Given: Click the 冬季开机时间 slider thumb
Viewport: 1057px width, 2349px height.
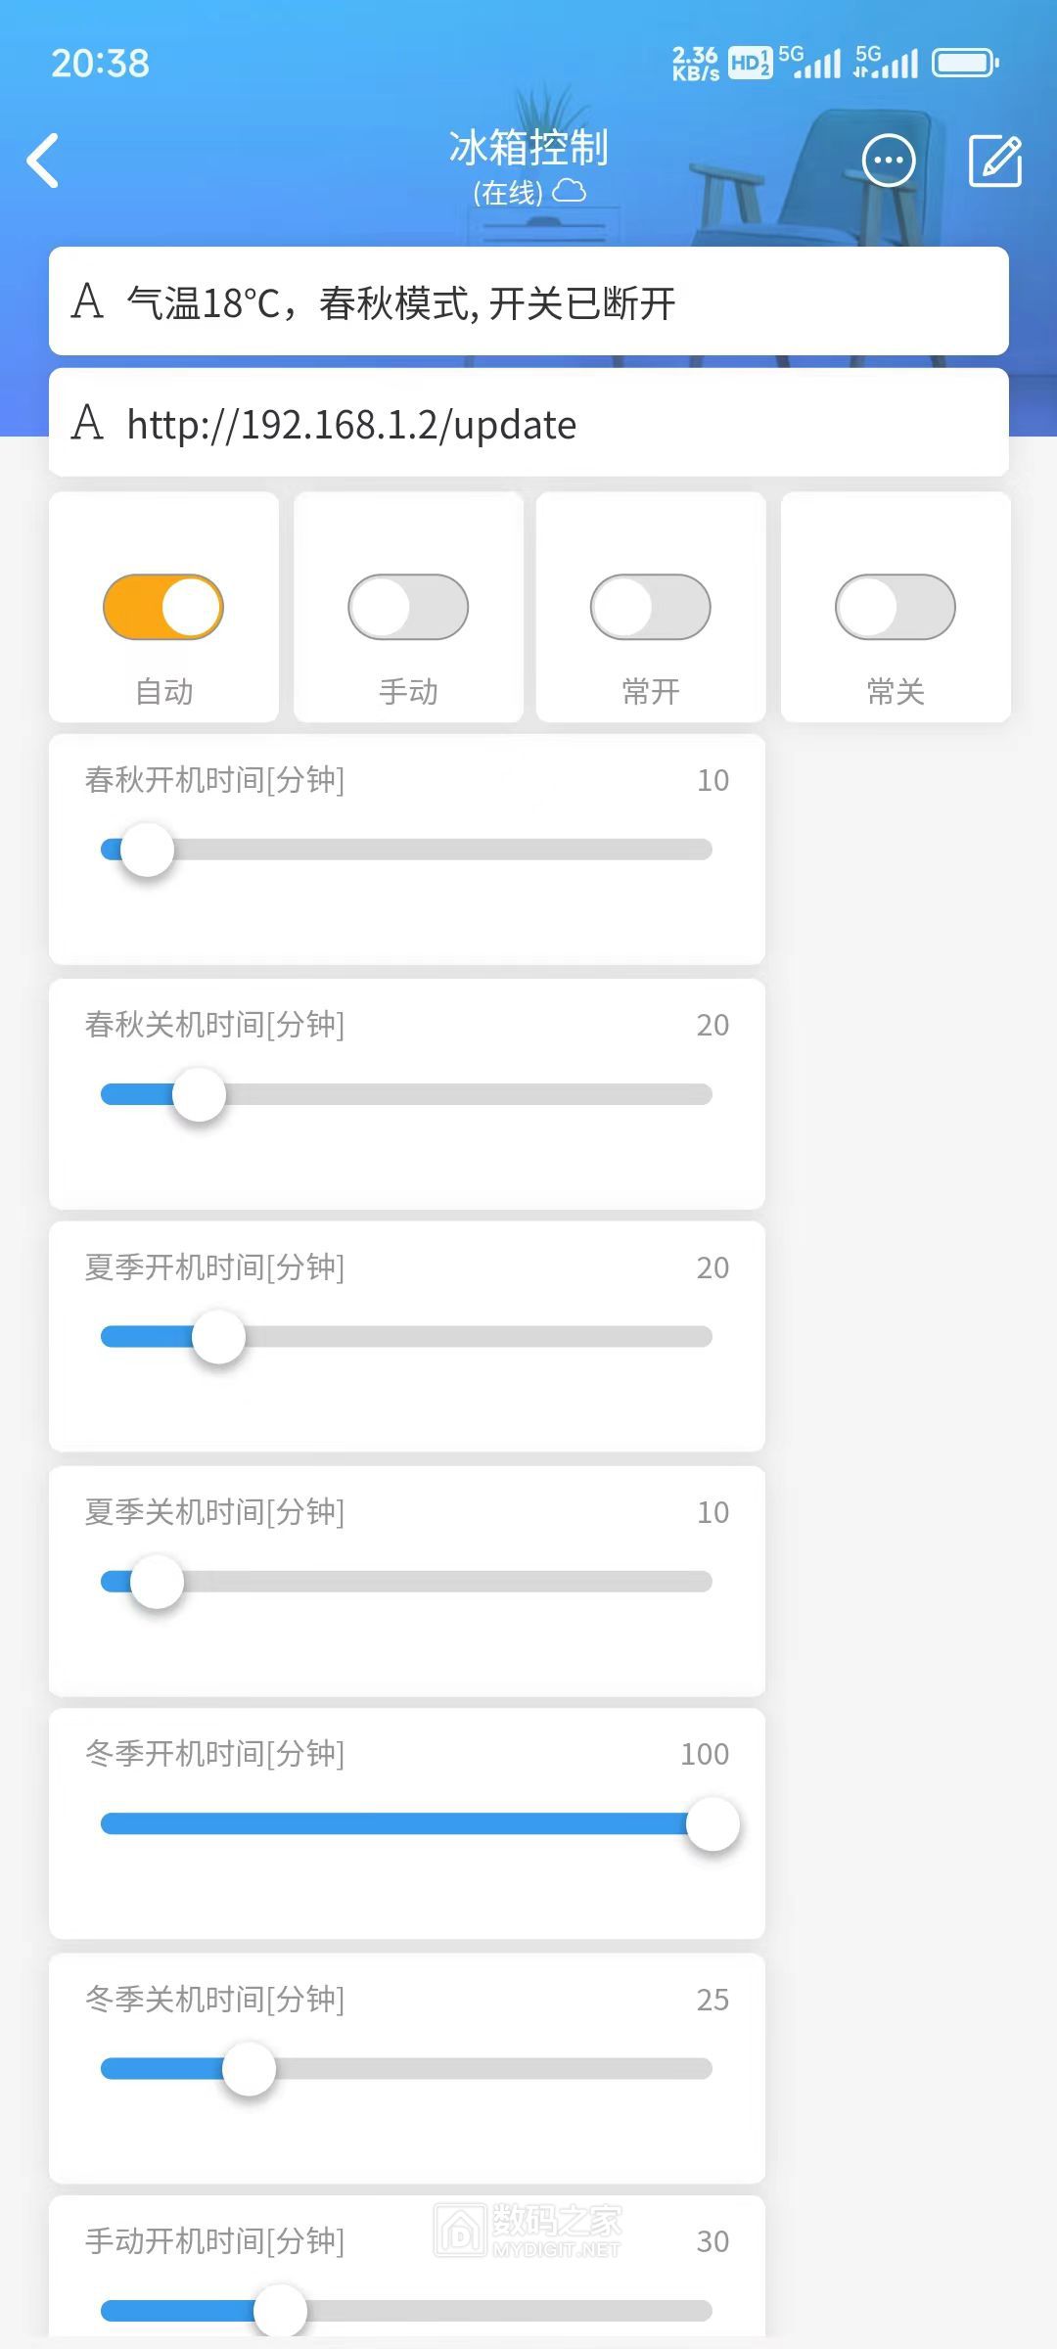Looking at the screenshot, I should click(x=712, y=1824).
